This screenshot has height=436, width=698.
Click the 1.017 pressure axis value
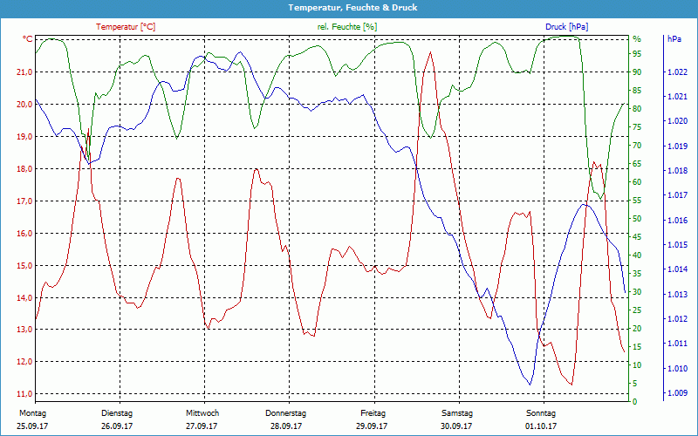[x=678, y=195]
